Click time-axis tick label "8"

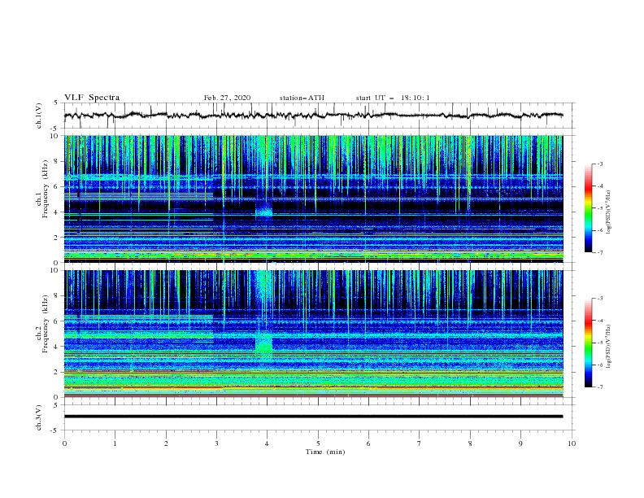click(x=470, y=443)
